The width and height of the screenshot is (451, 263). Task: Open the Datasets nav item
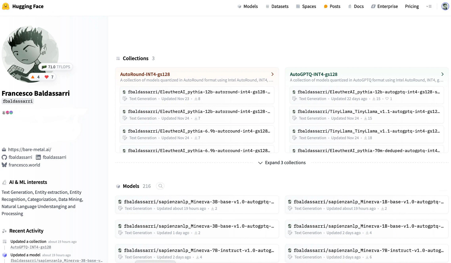277,6
